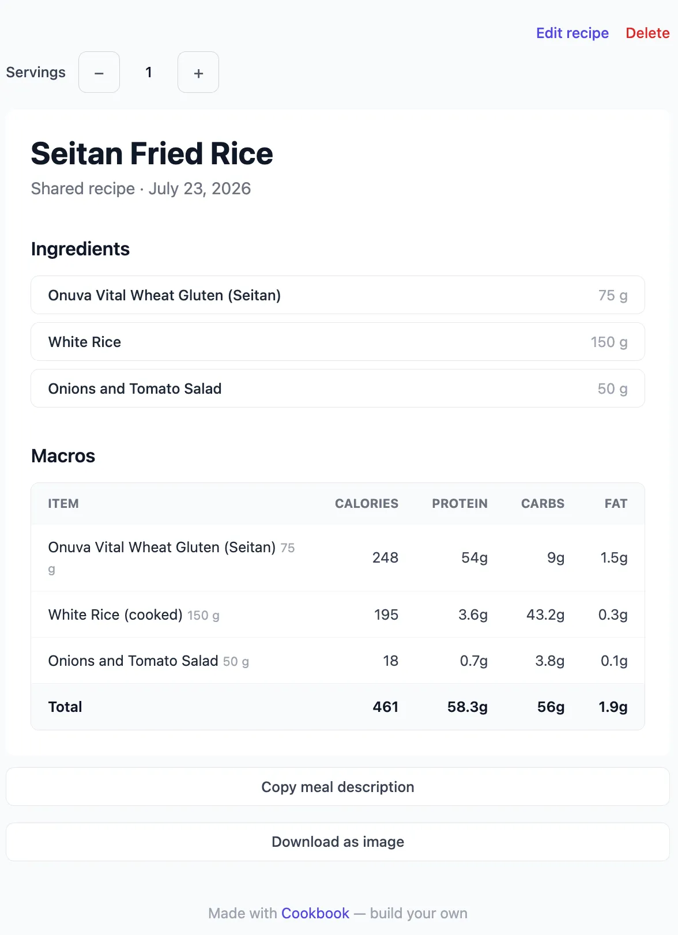Click the Item column header

(x=63, y=503)
